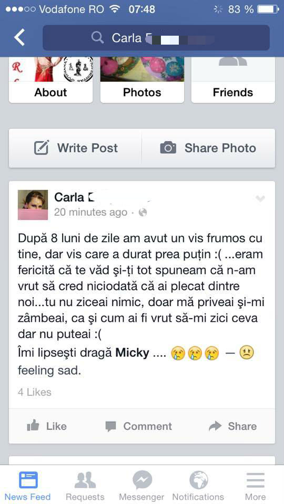Open the Friends section tile
The width and height of the screenshot is (284, 504).
233,80
